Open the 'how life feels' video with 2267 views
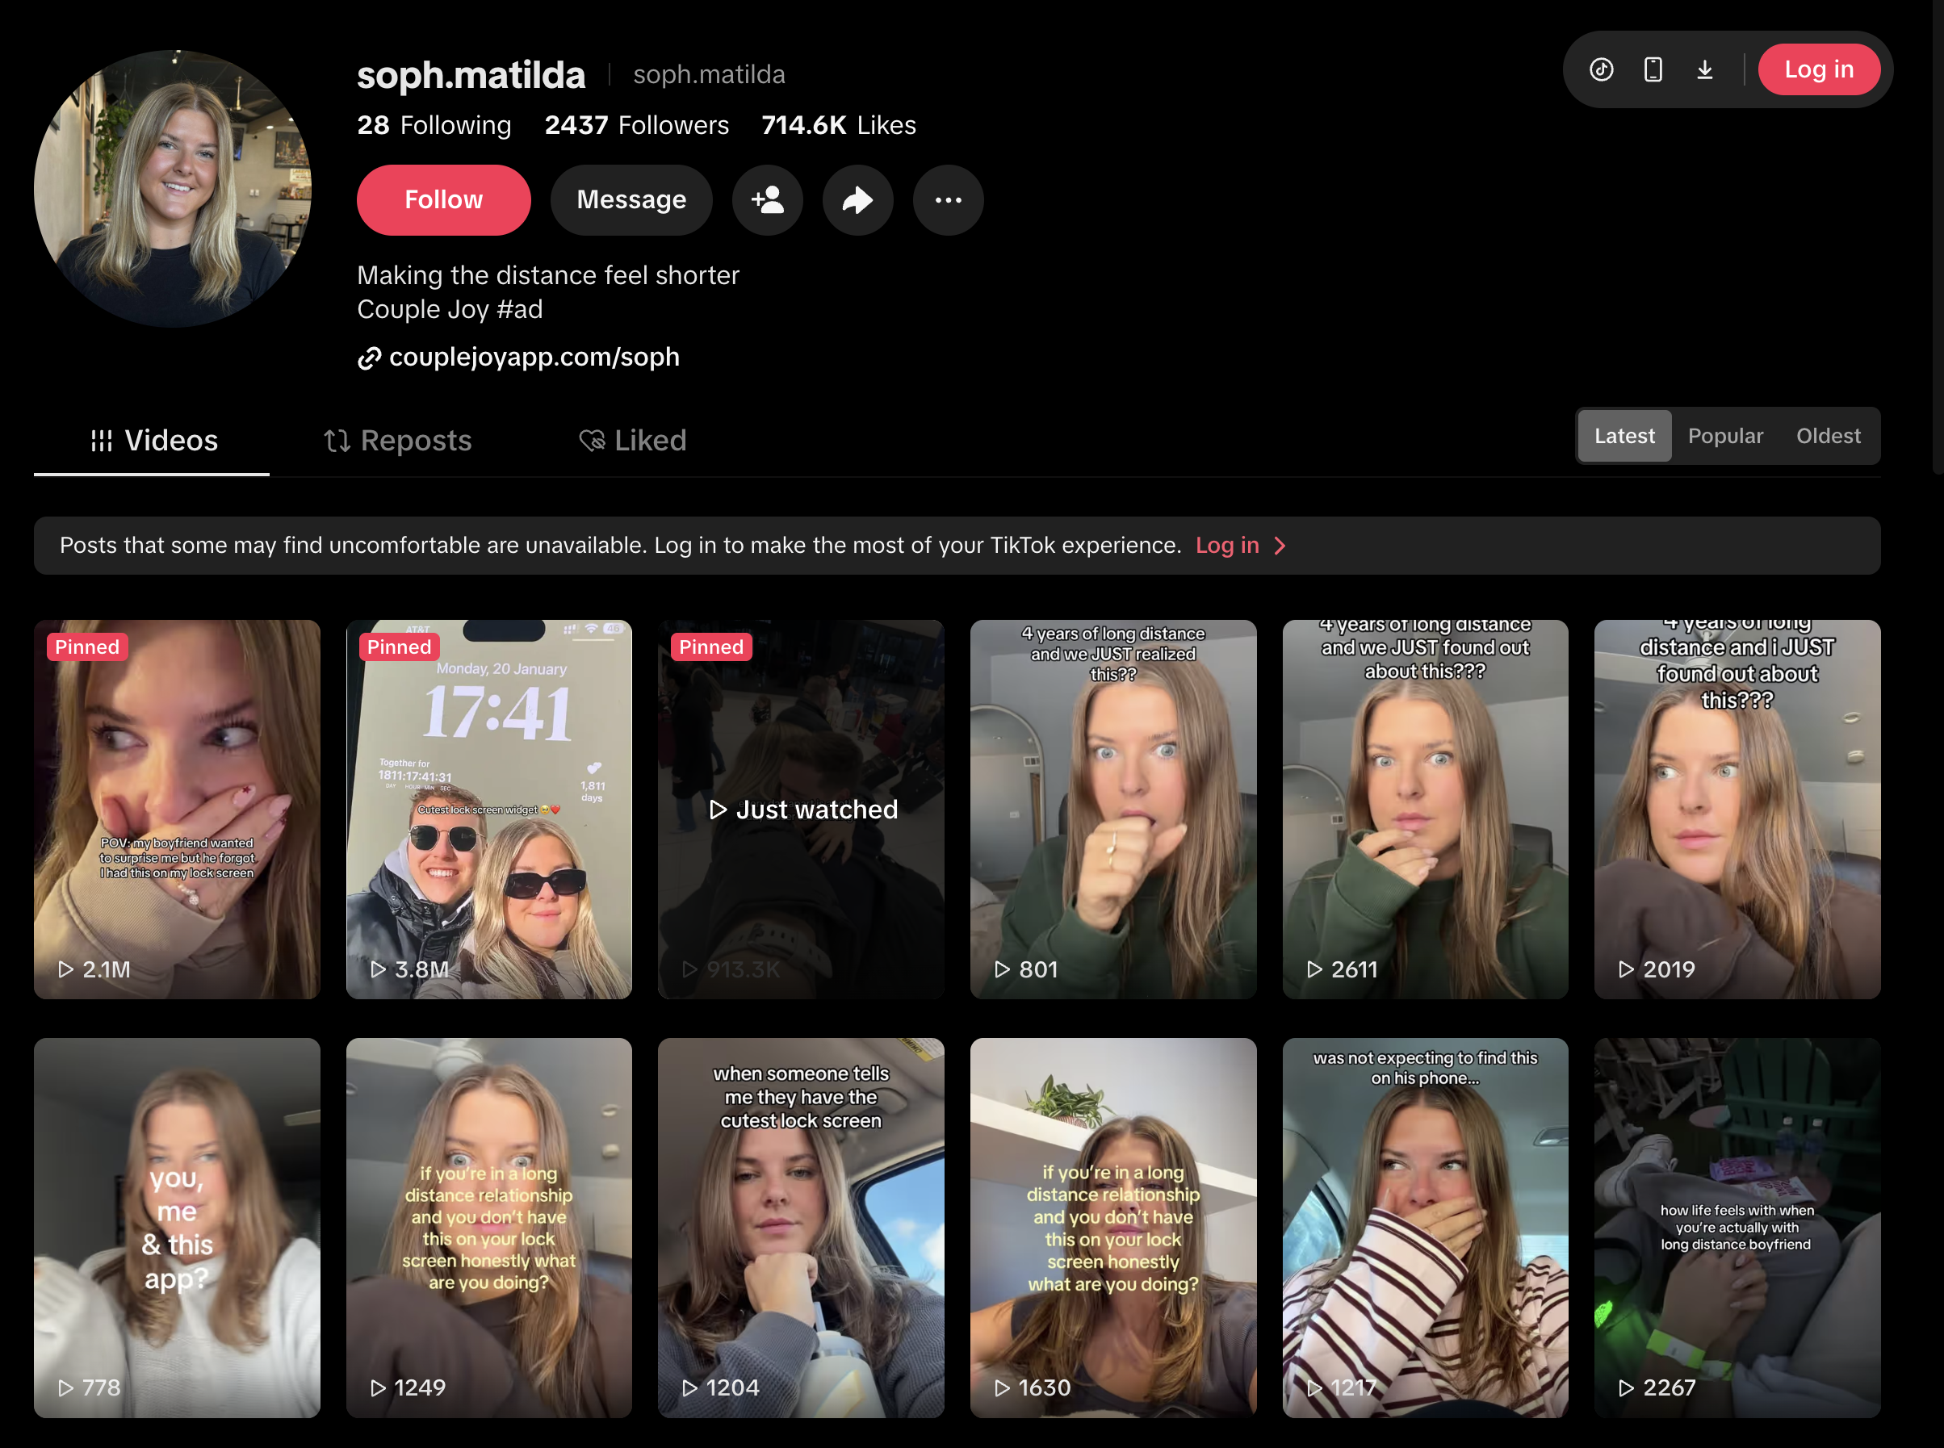The image size is (1944, 1448). click(1737, 1228)
